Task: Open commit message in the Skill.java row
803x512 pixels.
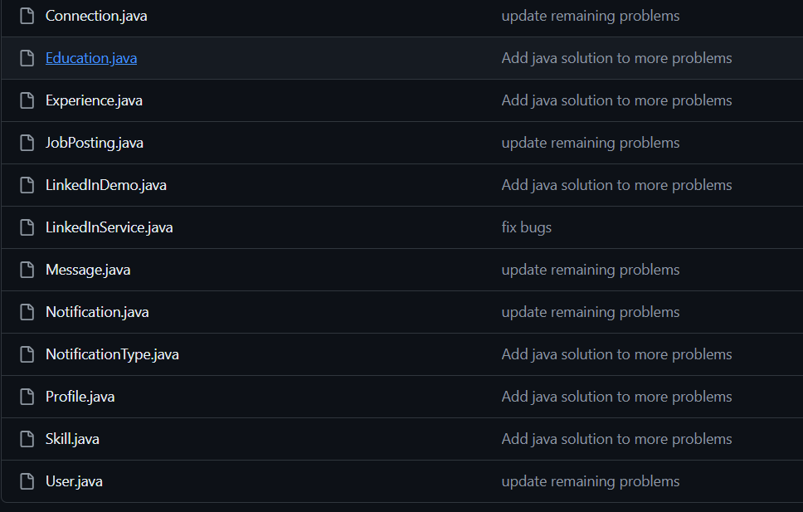Action: [616, 439]
